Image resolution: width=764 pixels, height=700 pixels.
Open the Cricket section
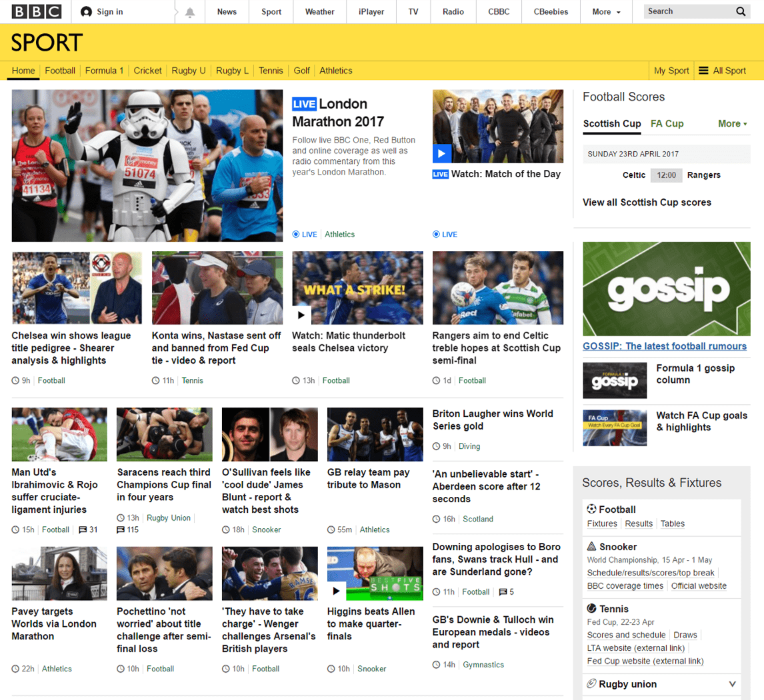tap(147, 71)
